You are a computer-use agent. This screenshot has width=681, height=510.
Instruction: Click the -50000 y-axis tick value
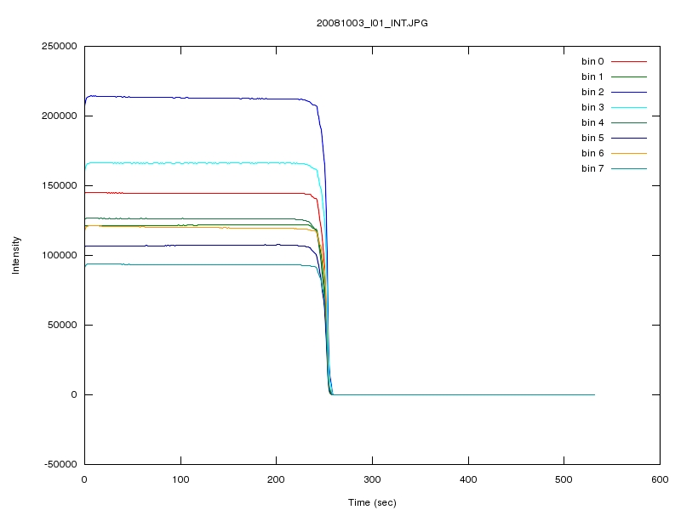point(60,464)
